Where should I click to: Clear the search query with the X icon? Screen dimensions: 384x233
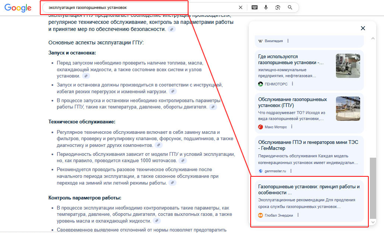(241, 7)
